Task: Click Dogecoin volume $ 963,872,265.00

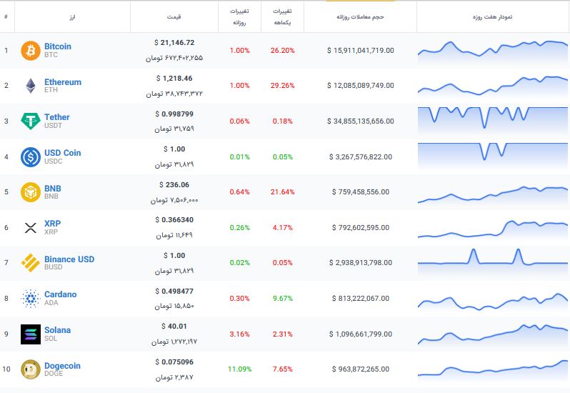Action: tap(360, 369)
